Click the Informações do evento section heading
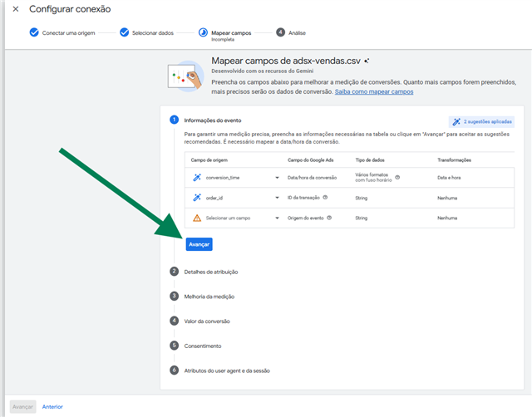The image size is (532, 417). (x=213, y=120)
